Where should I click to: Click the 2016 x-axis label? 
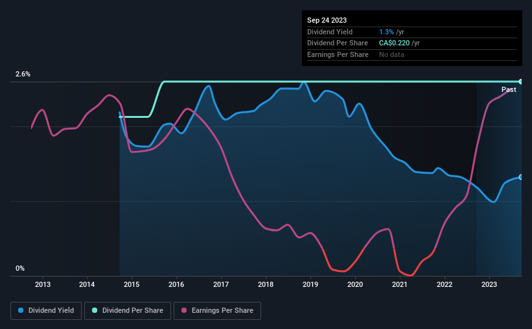[x=176, y=284]
